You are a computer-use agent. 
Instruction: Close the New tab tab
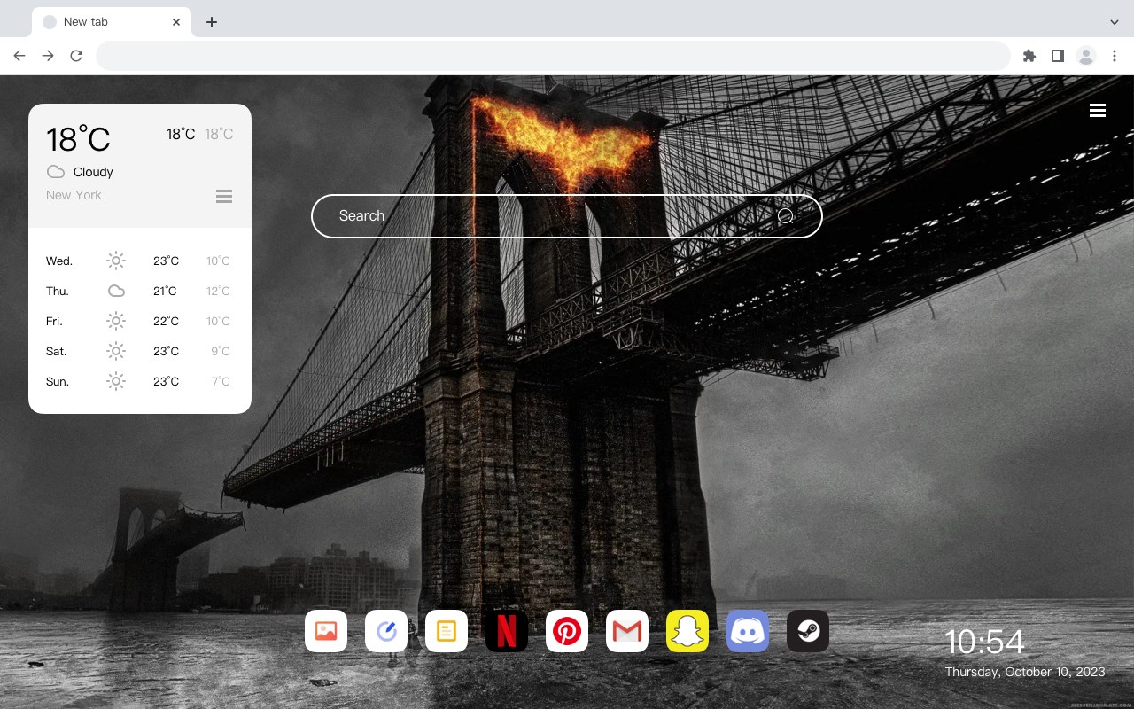click(x=177, y=22)
